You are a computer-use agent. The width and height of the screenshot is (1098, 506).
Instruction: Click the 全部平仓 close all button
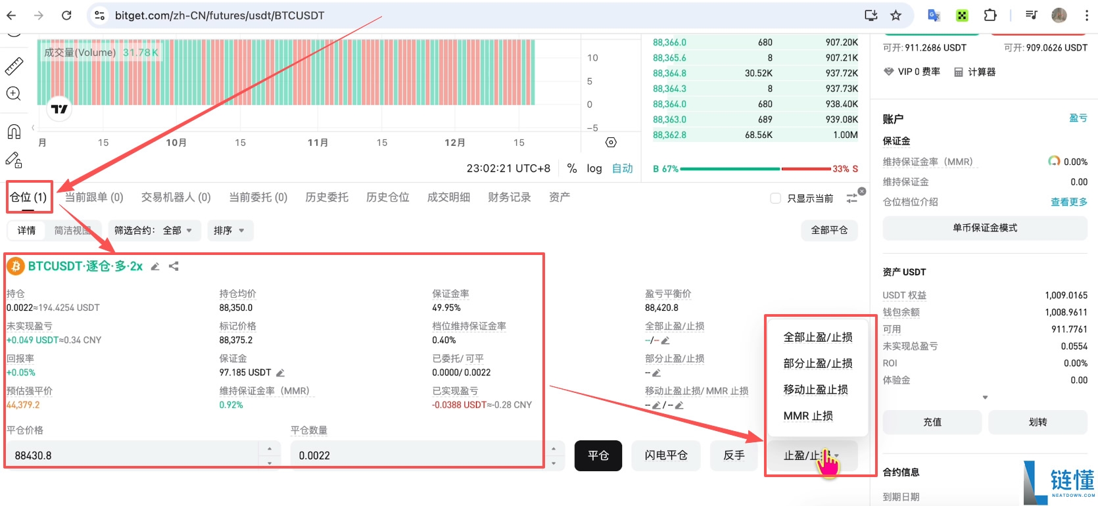829,231
